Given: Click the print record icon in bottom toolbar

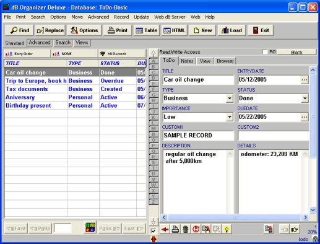Looking at the screenshot, I should pos(175,229).
